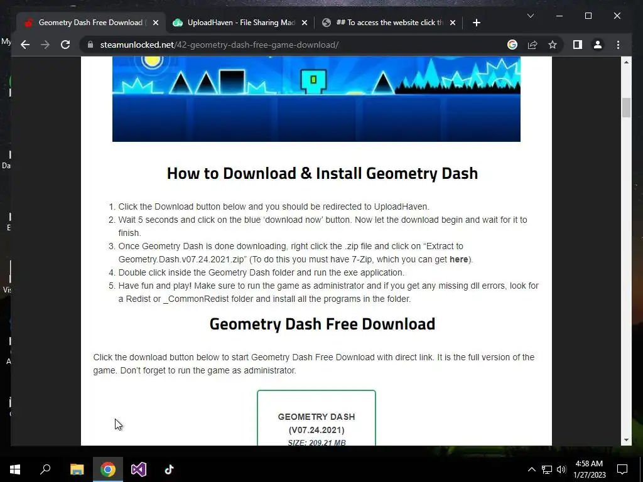Open the taskbar clock and date
Viewport: 643px width, 482px height.
[x=589, y=469]
